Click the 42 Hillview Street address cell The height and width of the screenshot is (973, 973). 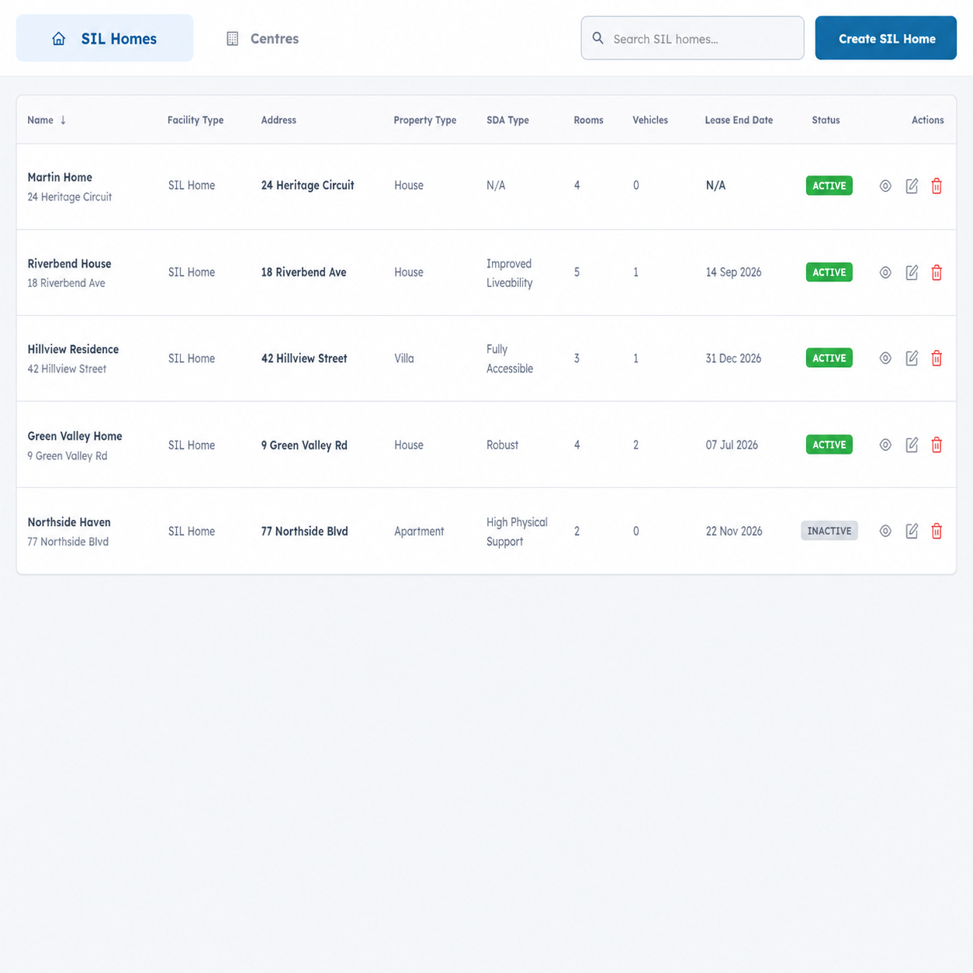coord(304,358)
